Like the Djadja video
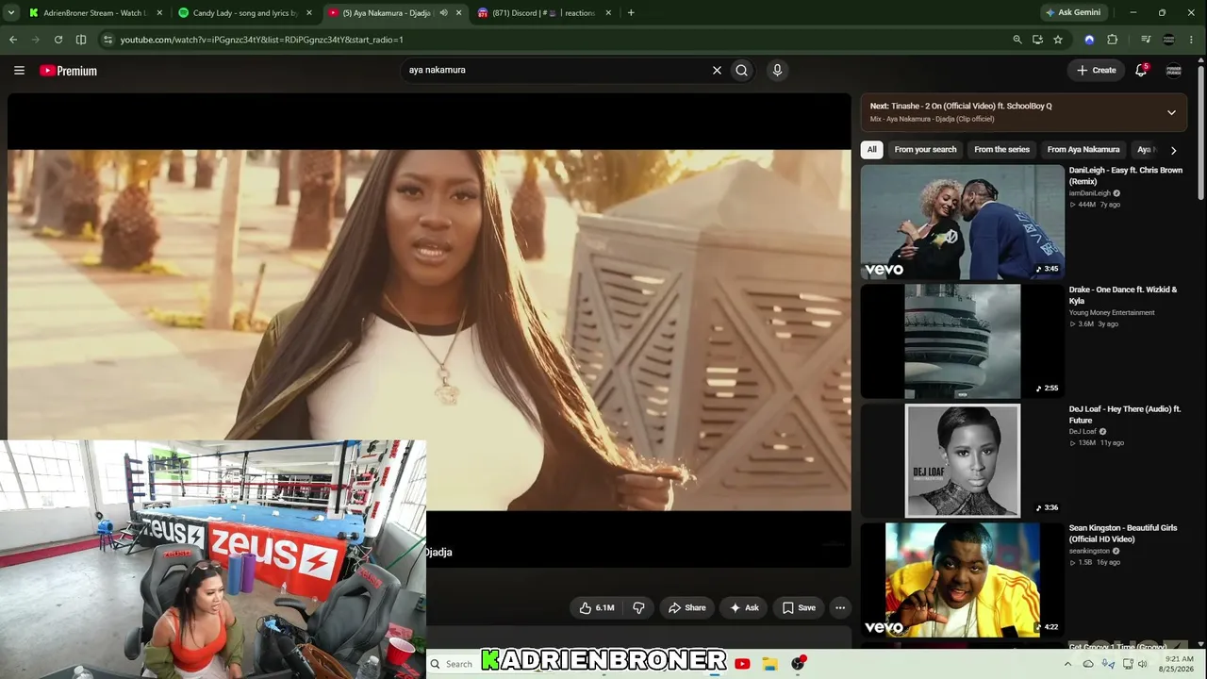Screen dimensions: 1207x679 coord(597,608)
